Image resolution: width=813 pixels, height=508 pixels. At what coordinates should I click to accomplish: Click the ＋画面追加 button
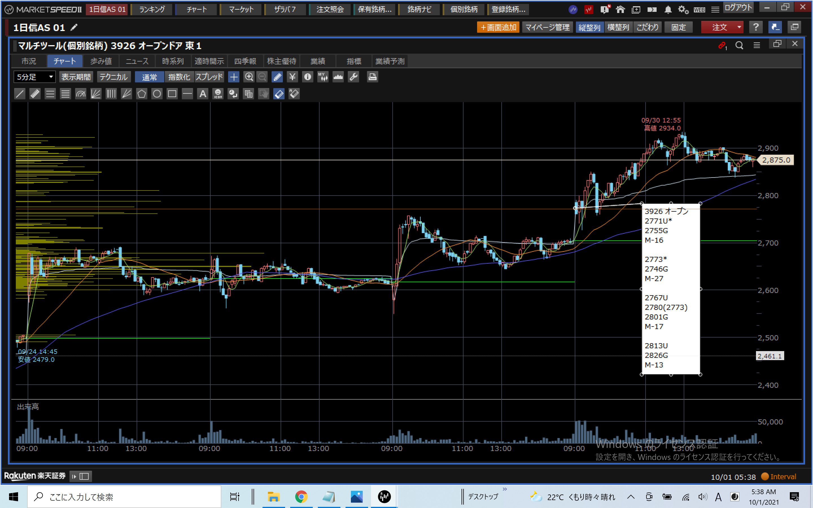(x=498, y=27)
